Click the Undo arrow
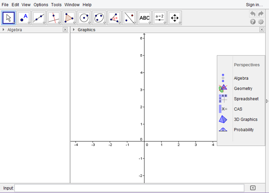This screenshot has width=269, height=193. tap(253, 14)
